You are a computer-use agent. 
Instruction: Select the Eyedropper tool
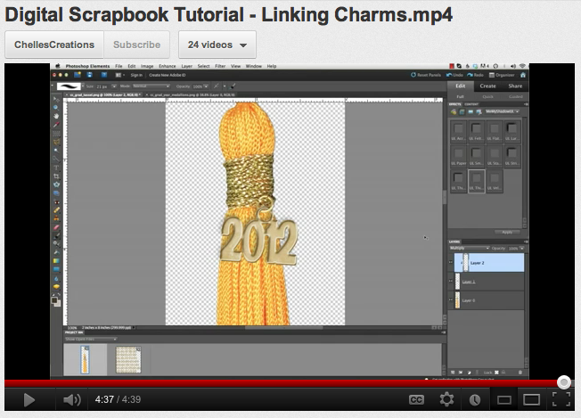(x=56, y=125)
